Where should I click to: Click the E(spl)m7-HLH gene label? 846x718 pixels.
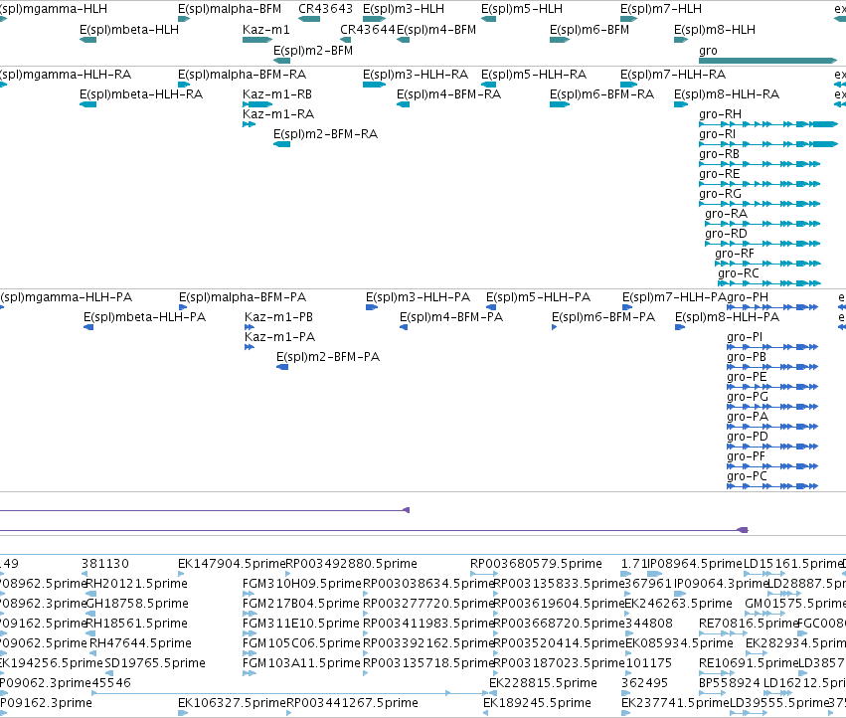coord(661,9)
